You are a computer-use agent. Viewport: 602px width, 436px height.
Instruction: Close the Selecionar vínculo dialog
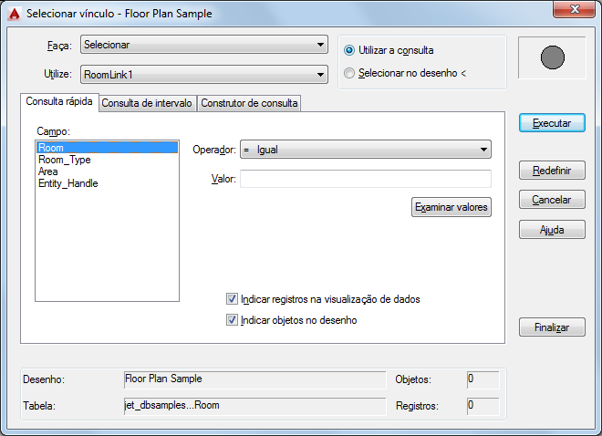click(x=574, y=9)
